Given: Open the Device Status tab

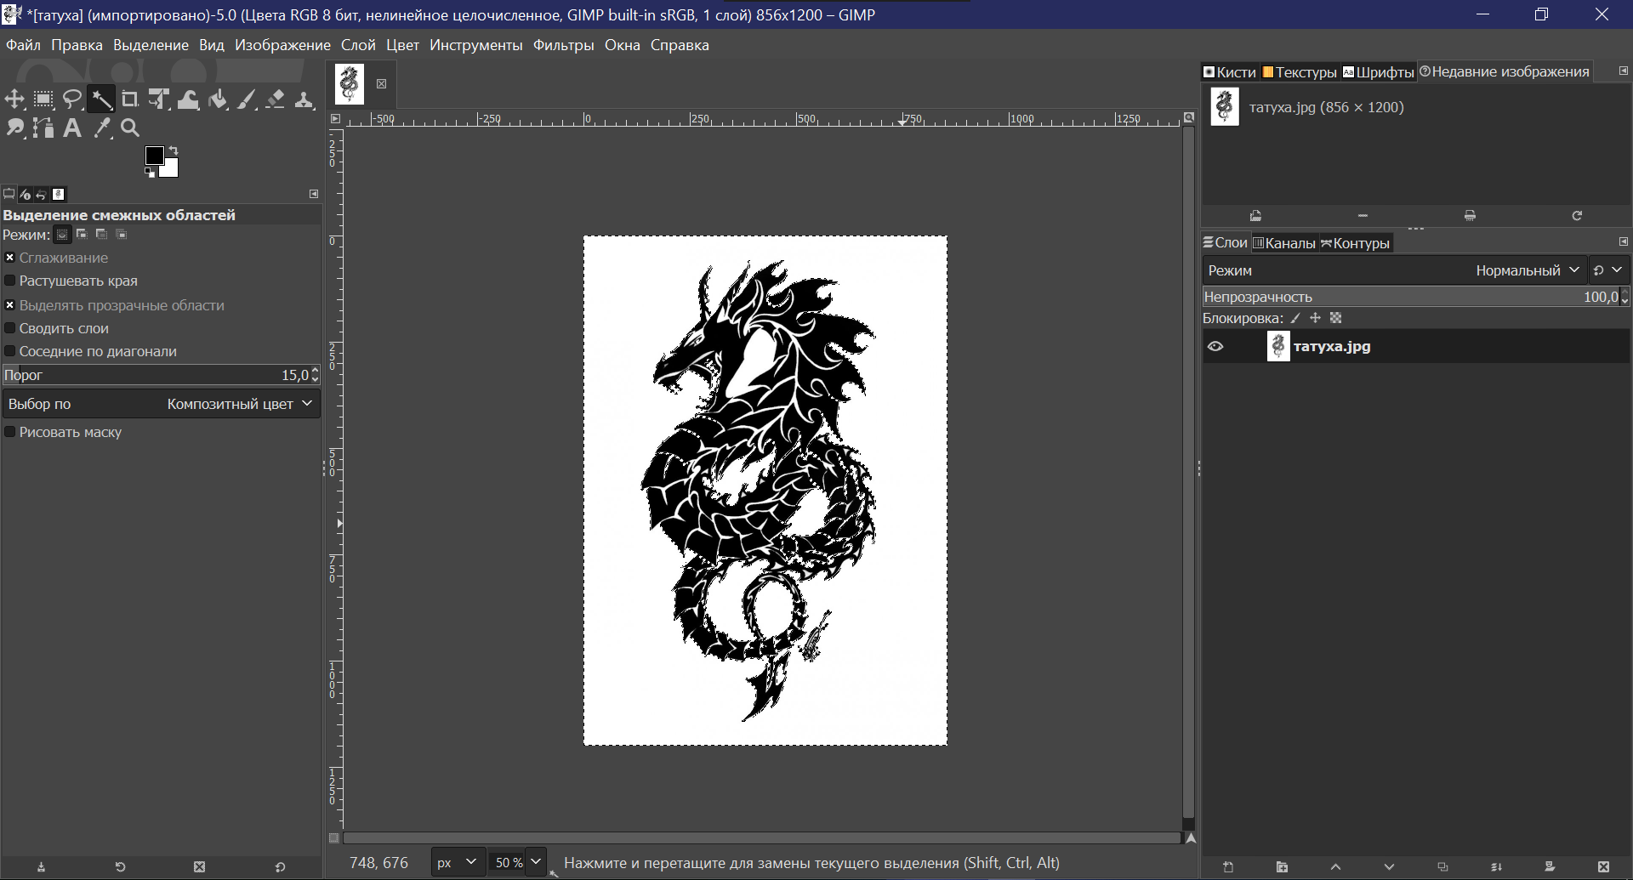Looking at the screenshot, I should (26, 194).
